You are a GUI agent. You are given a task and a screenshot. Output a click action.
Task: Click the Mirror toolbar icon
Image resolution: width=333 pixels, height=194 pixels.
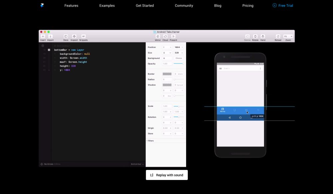(158, 37)
